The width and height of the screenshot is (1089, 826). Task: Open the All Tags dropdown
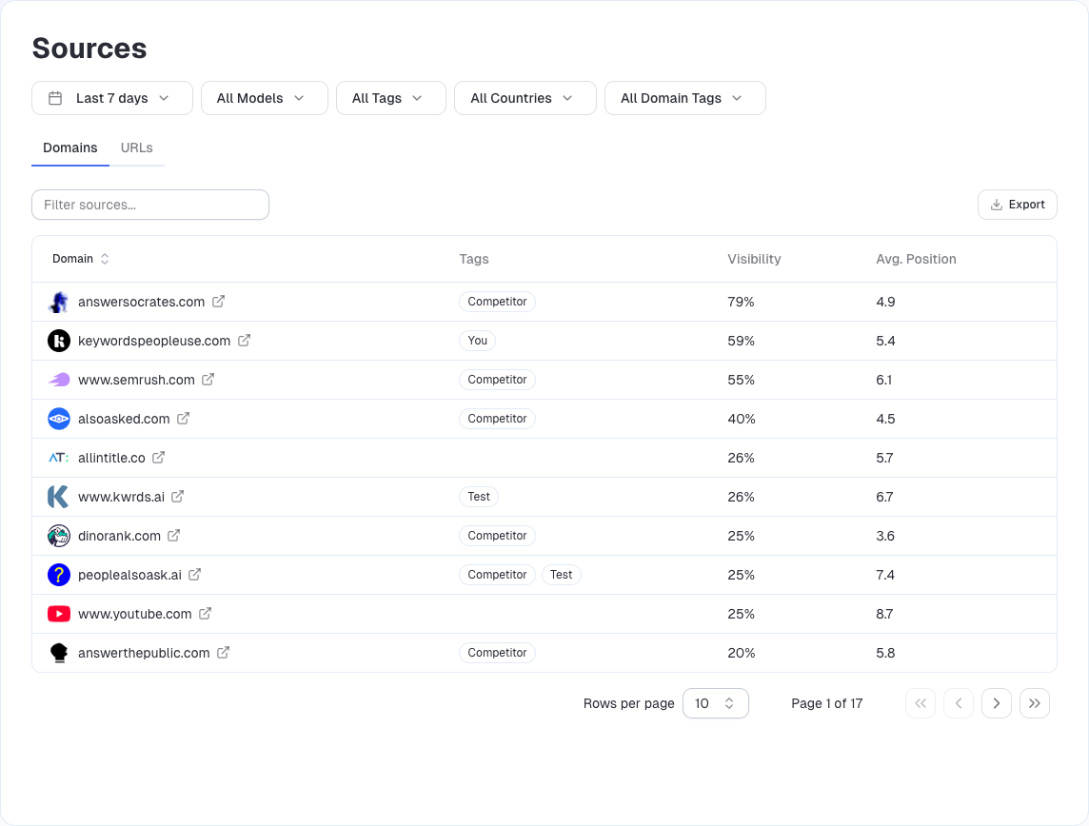[391, 98]
